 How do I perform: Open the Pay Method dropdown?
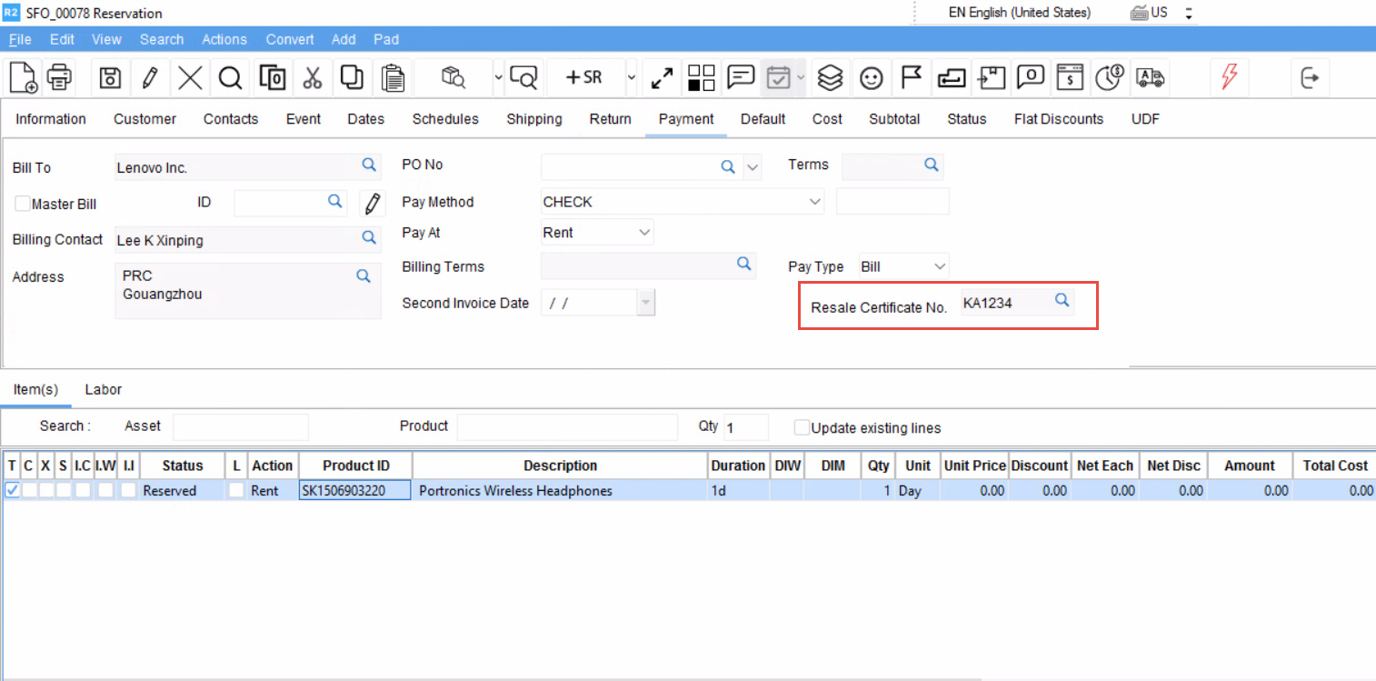click(x=814, y=202)
